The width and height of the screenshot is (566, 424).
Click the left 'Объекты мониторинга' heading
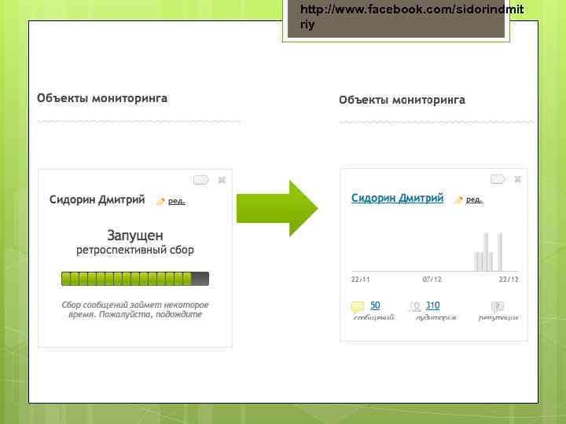[x=102, y=98]
